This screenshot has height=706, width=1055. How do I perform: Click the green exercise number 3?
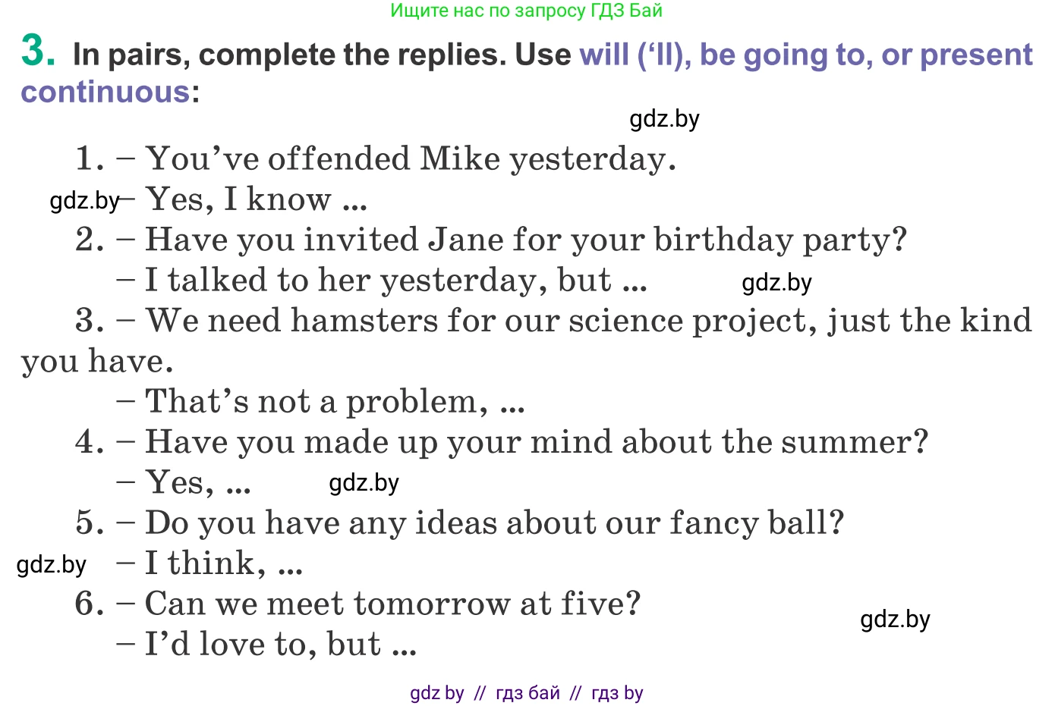tap(38, 52)
